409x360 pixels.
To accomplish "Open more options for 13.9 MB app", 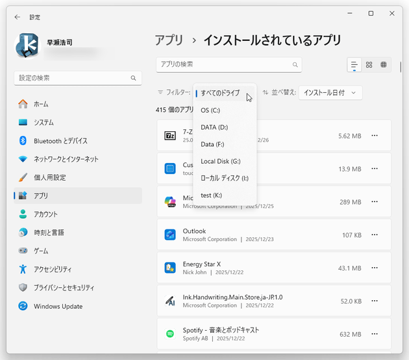I will [x=375, y=169].
